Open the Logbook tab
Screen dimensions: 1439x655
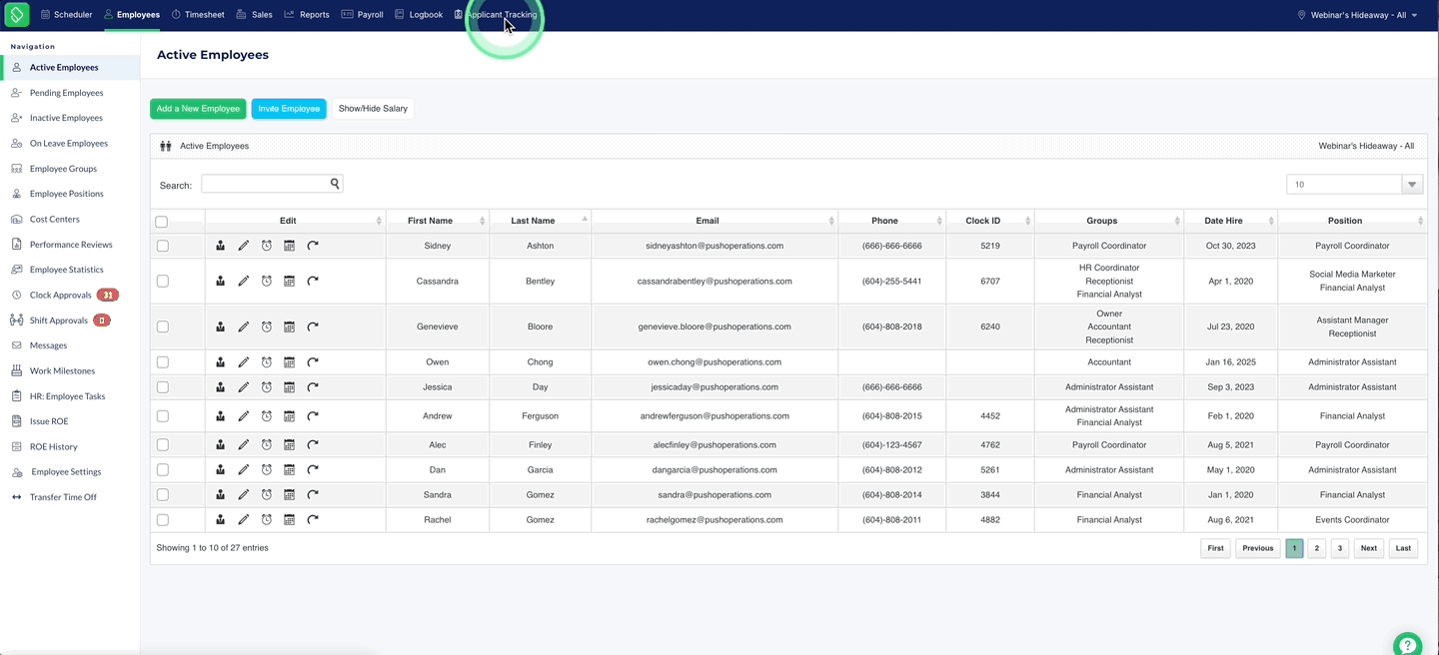coord(419,15)
